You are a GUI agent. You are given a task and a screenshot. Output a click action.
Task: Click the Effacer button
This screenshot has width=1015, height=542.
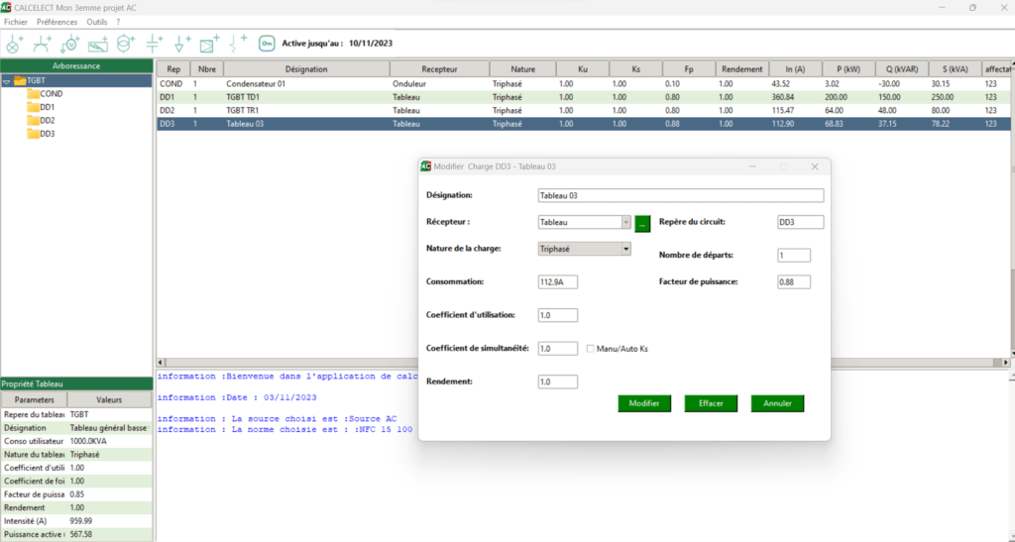[x=711, y=403]
